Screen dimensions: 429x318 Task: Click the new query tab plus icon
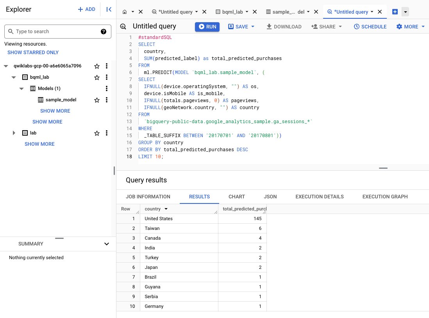pyautogui.click(x=395, y=12)
